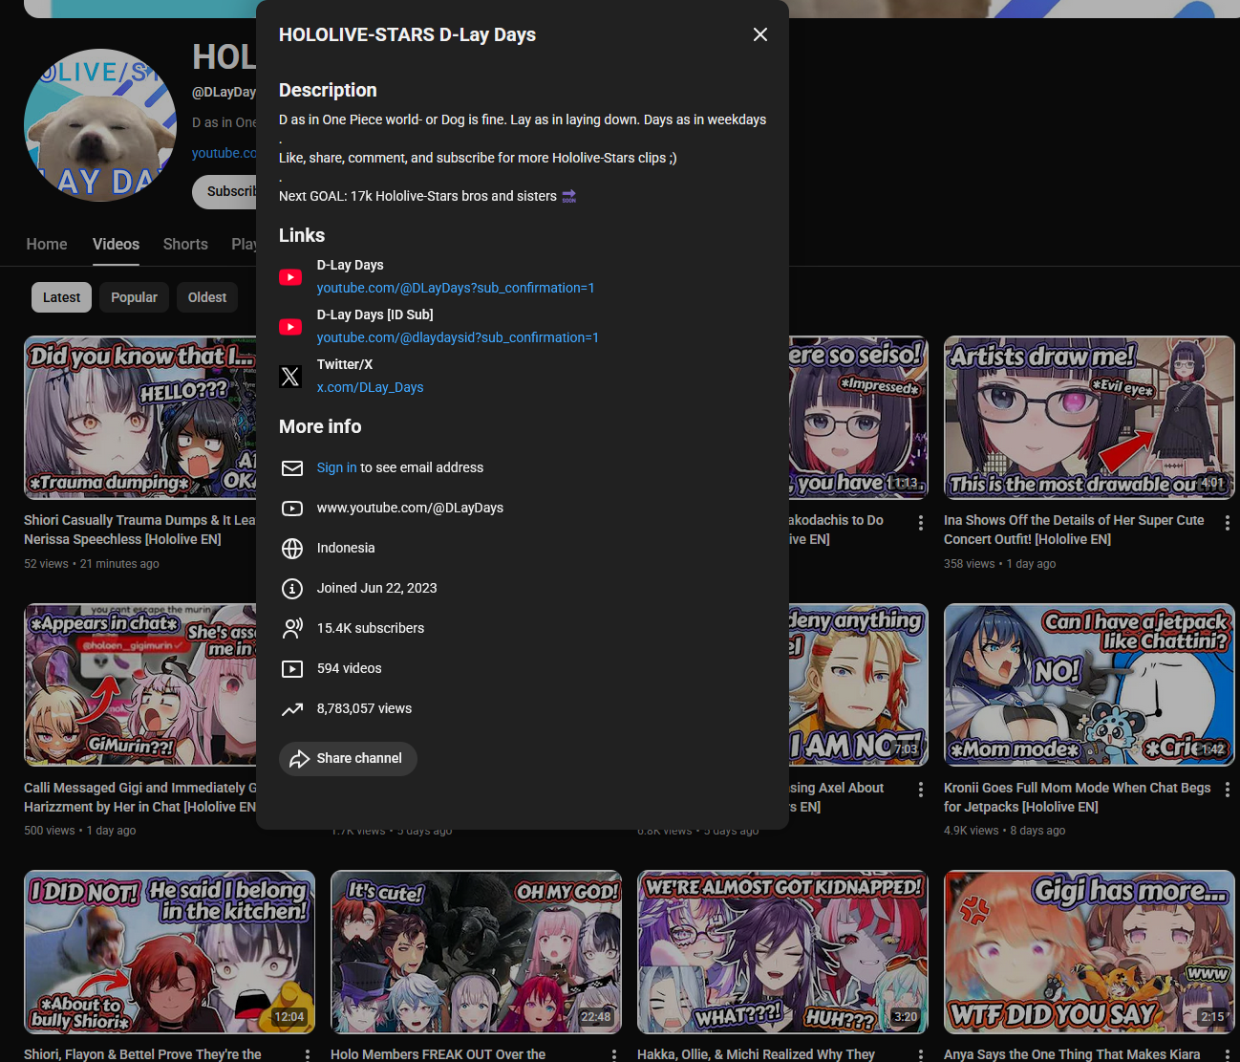Viewport: 1240px width, 1062px height.
Task: Open Kronii Goes Full Mom Mode title
Action: (x=1077, y=797)
